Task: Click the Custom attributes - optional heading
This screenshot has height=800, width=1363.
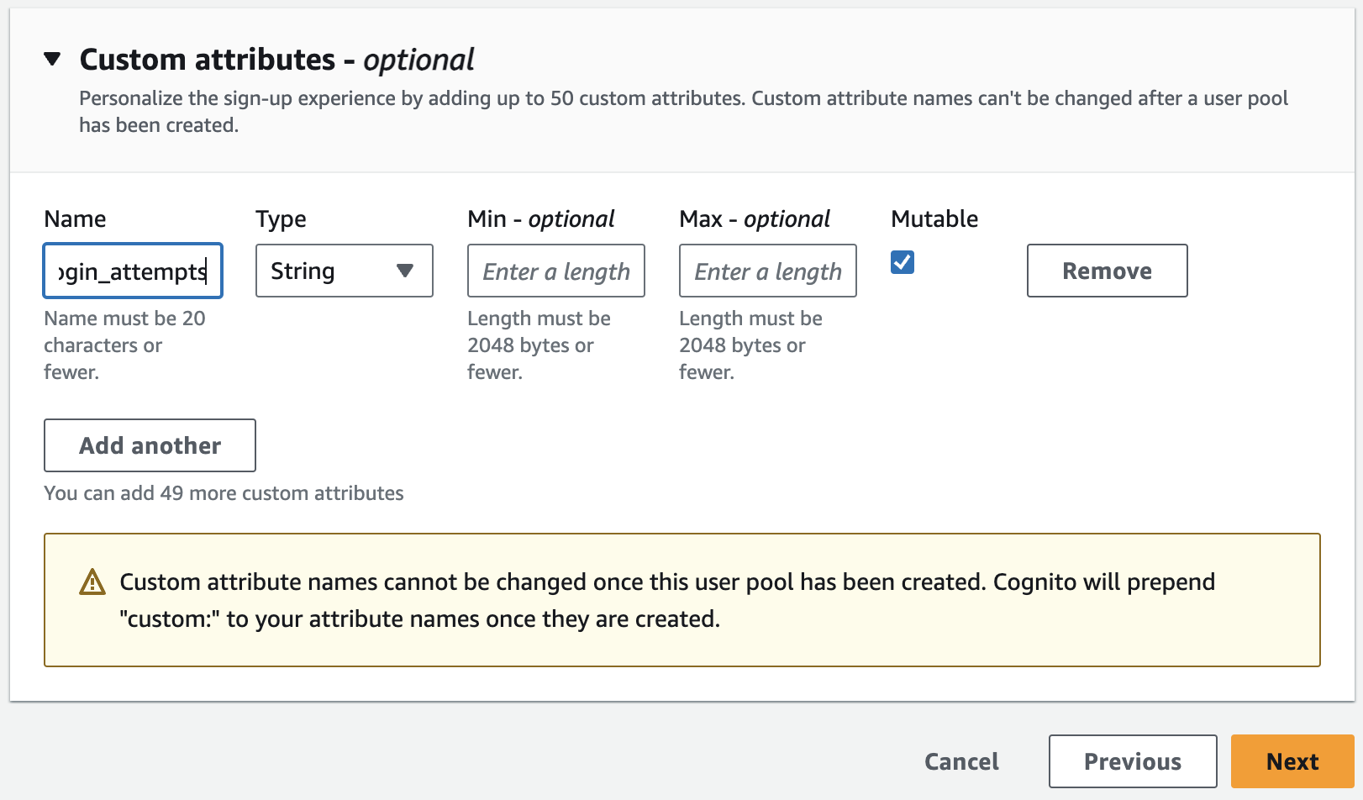Action: tap(276, 59)
